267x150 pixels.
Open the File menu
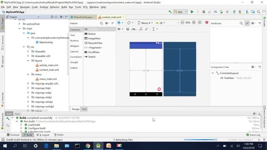coord(3,7)
